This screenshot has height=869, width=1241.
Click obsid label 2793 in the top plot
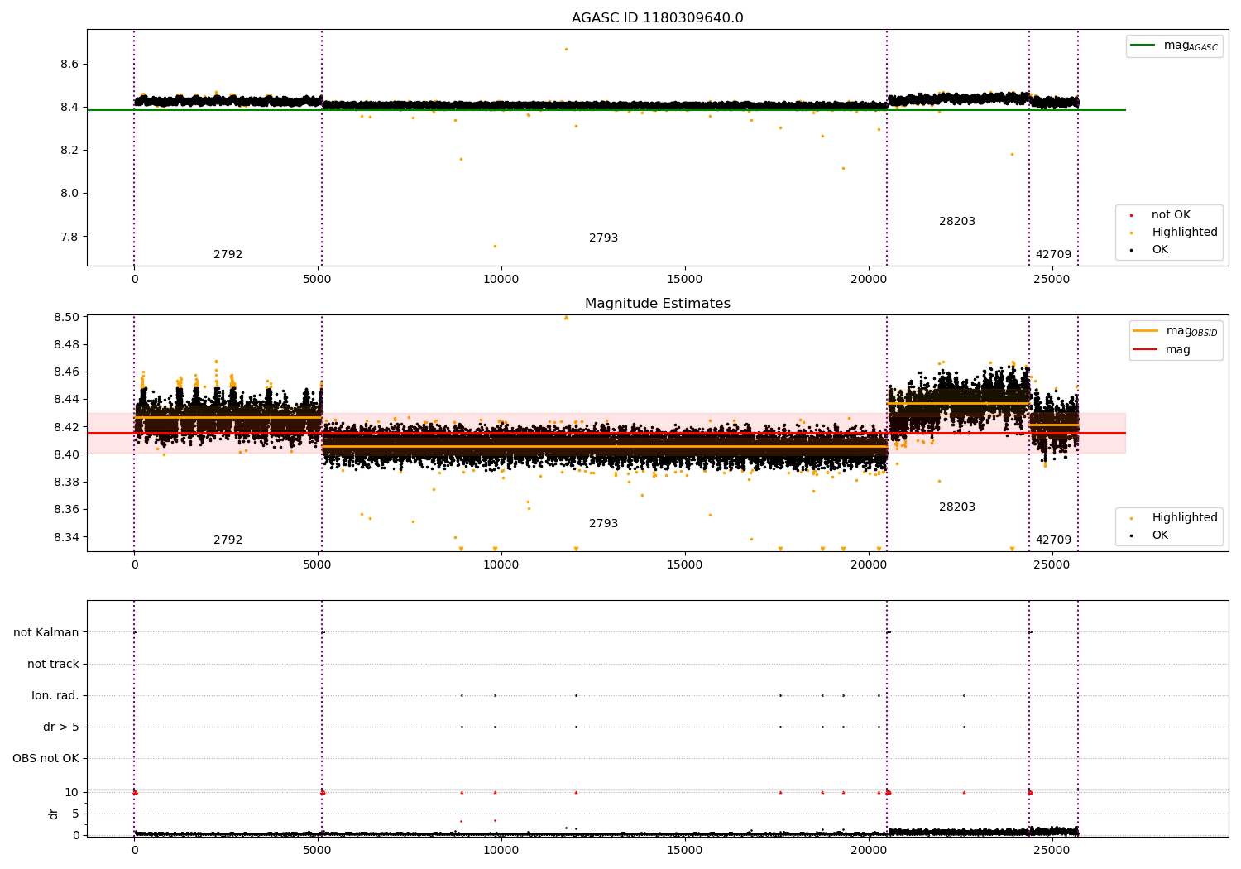604,238
